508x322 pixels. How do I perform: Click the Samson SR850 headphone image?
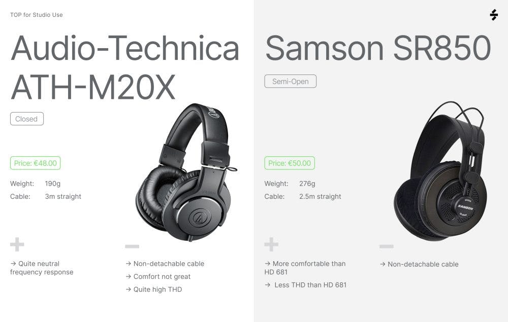click(439, 172)
